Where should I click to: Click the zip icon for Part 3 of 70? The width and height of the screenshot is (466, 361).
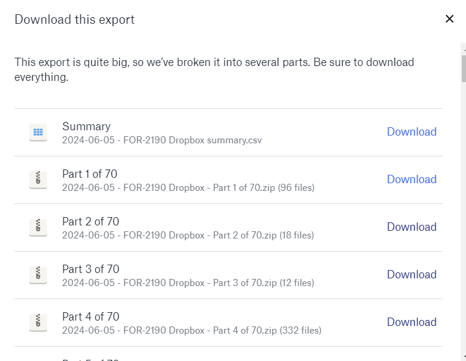click(x=38, y=275)
